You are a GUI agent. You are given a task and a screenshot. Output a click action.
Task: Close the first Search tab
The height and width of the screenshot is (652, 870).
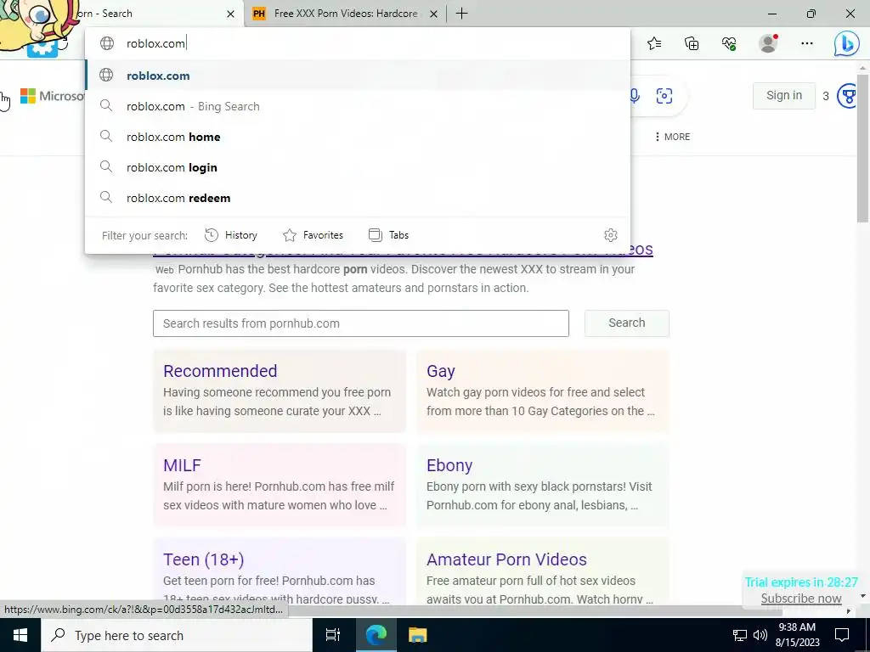pos(231,14)
